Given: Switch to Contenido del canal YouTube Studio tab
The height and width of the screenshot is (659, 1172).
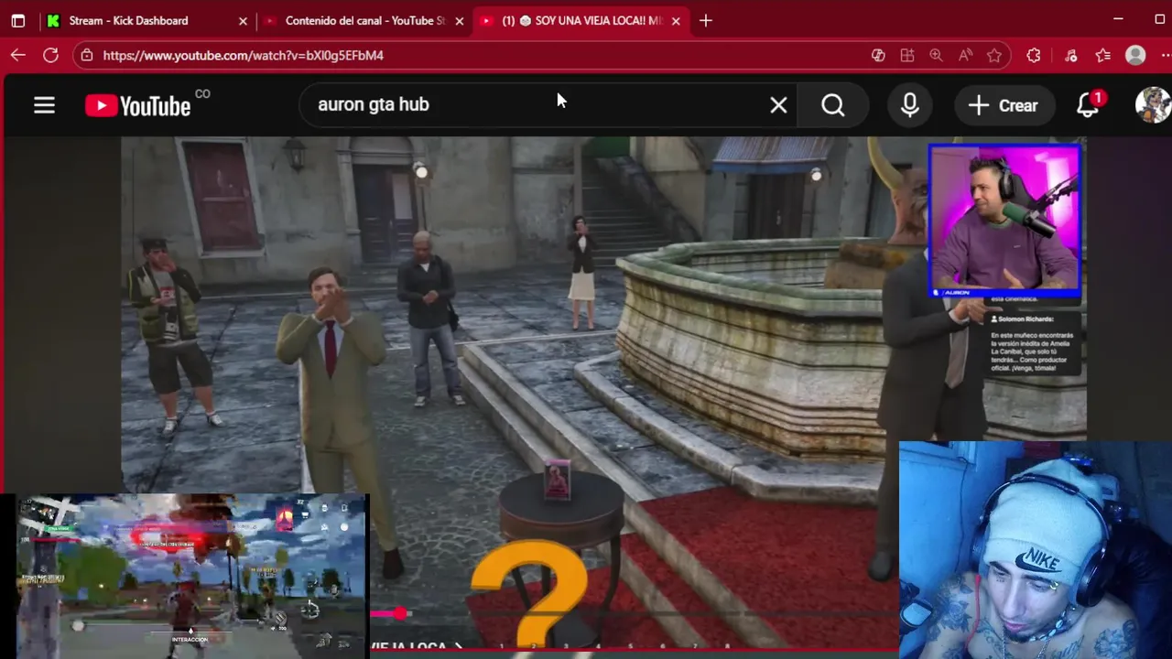Looking at the screenshot, I should (364, 20).
